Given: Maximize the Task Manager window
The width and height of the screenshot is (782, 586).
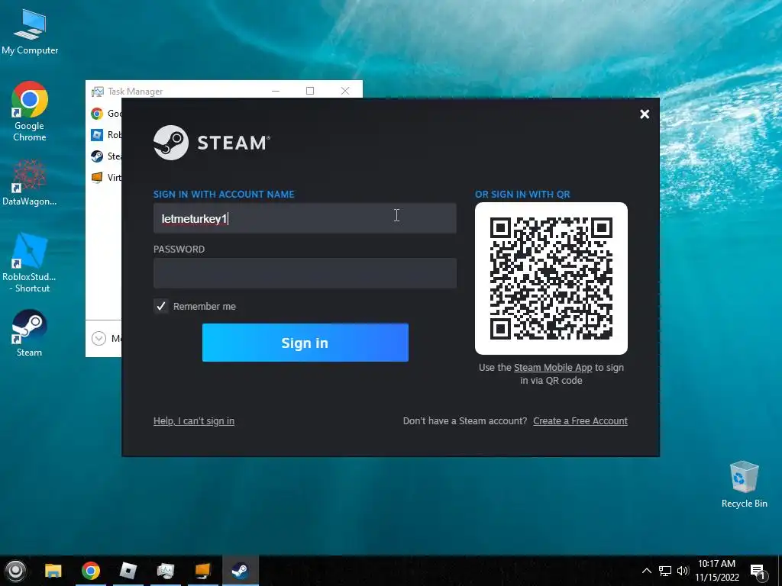Looking at the screenshot, I should click(310, 91).
